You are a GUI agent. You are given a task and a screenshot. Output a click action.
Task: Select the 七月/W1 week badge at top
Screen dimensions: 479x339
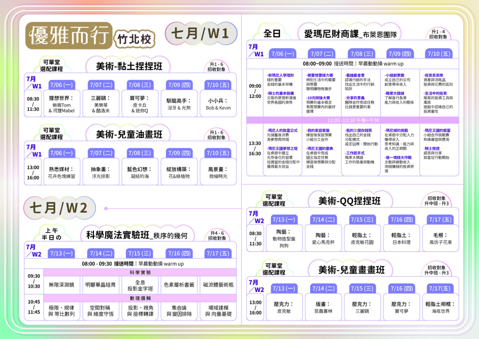pyautogui.click(x=201, y=34)
